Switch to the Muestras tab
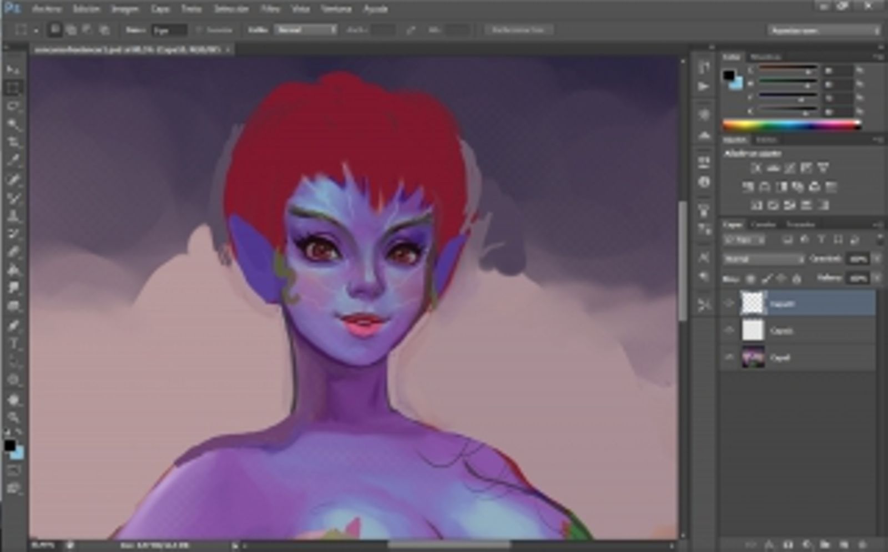 (x=765, y=57)
